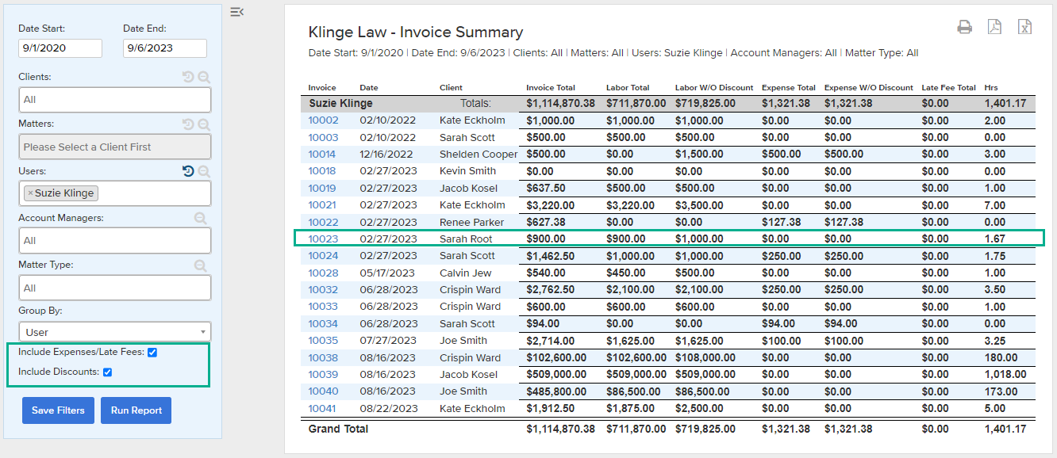Open the Matter Type selection field
Image resolution: width=1057 pixels, height=458 pixels.
pyautogui.click(x=115, y=288)
